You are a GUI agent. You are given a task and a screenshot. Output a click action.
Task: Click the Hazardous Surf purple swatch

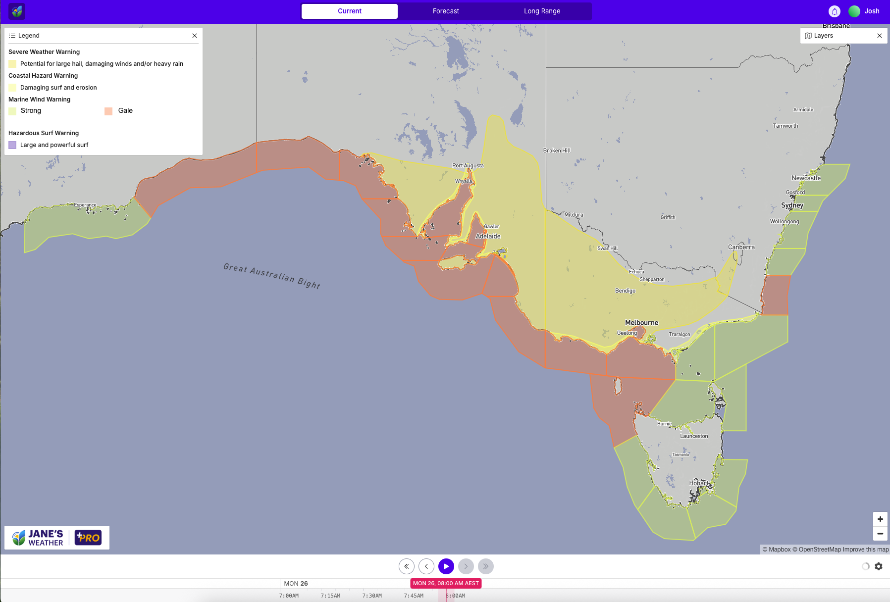(x=12, y=145)
